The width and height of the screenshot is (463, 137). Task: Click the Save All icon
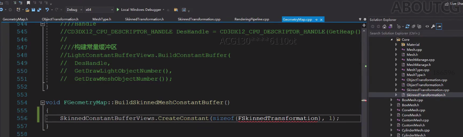[x=39, y=10]
